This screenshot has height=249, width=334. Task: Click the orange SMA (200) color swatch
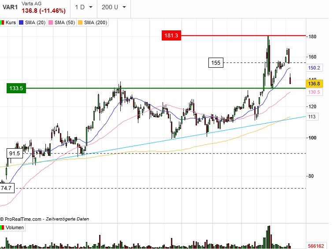point(80,22)
